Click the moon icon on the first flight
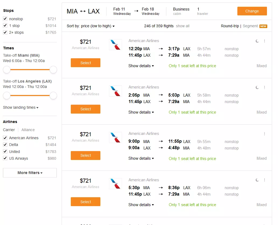This screenshot has height=225, width=278. 257,40
